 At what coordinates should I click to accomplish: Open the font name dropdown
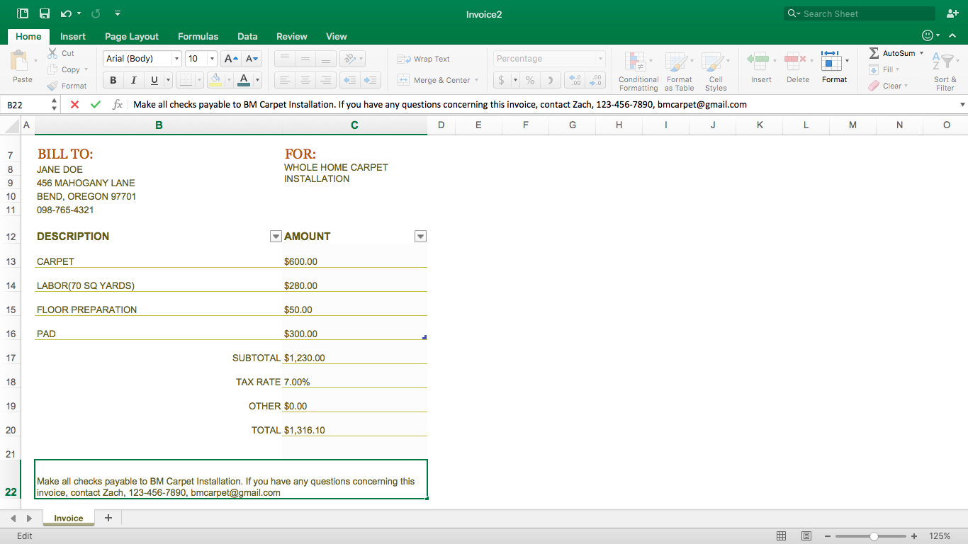click(176, 59)
